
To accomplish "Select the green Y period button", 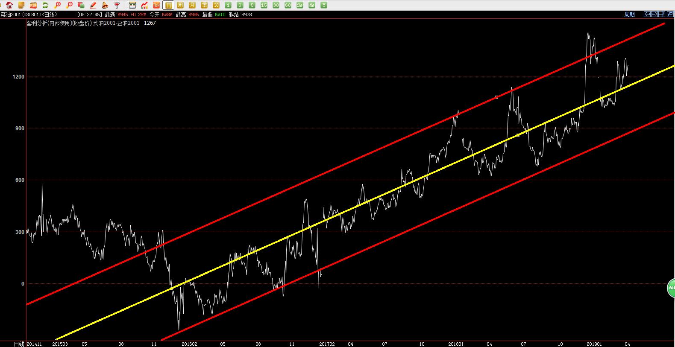I will (324, 5).
